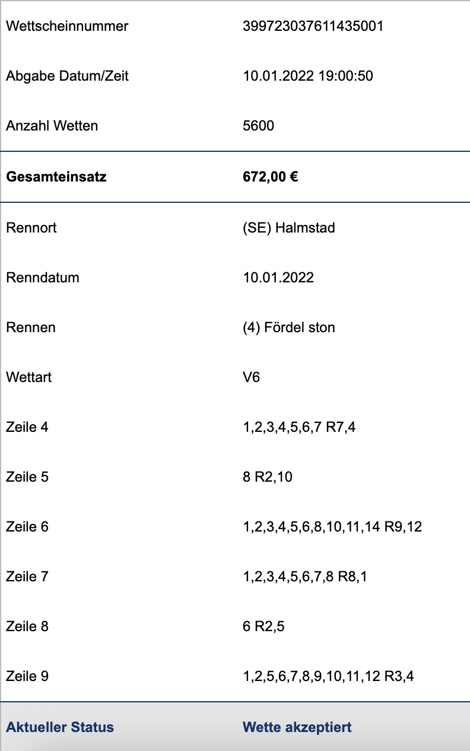Click the Zeile 9 selection ending R3,4
The width and height of the screenshot is (470, 751).
click(329, 676)
